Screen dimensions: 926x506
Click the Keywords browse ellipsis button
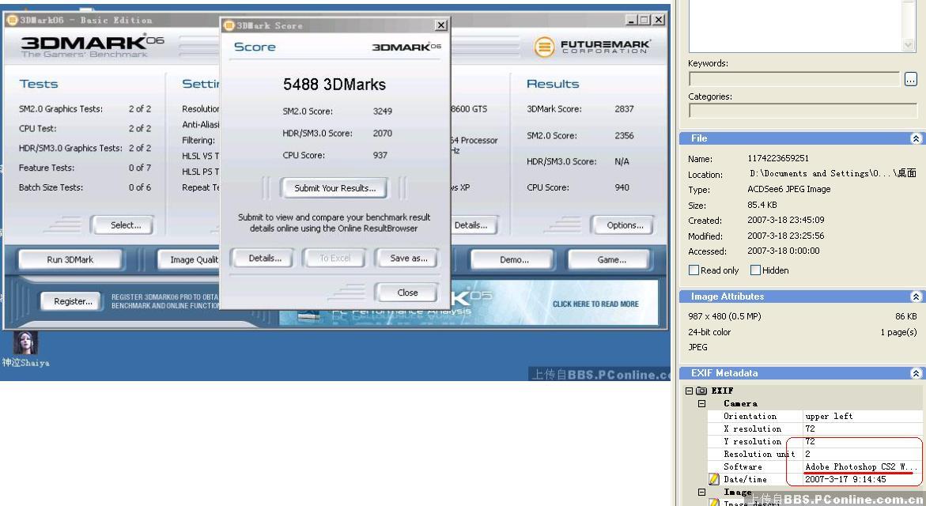pos(910,78)
